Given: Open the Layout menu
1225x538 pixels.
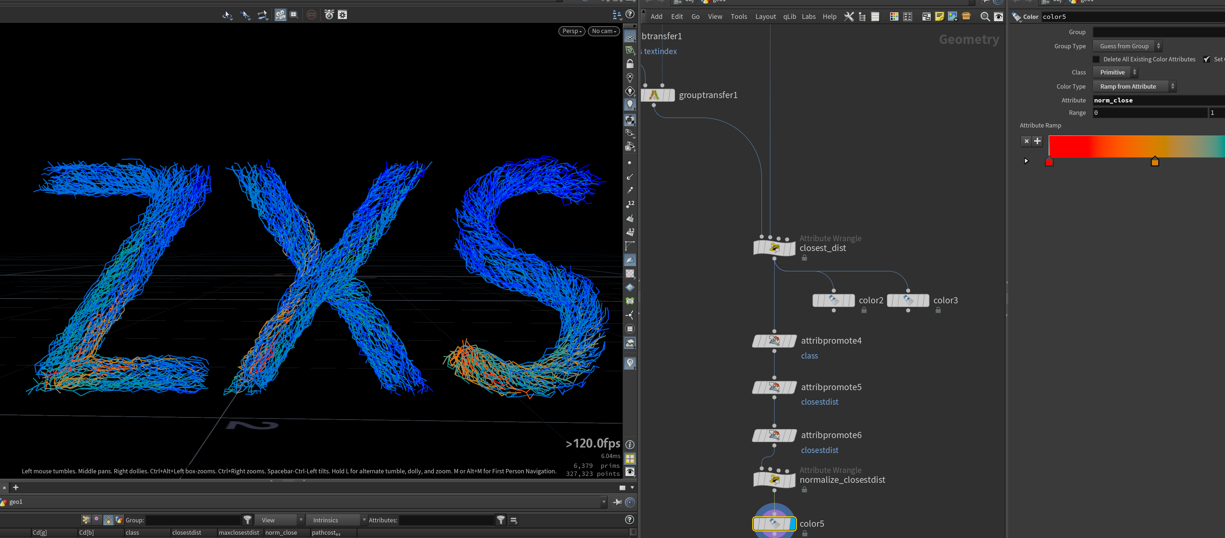Looking at the screenshot, I should (x=765, y=17).
